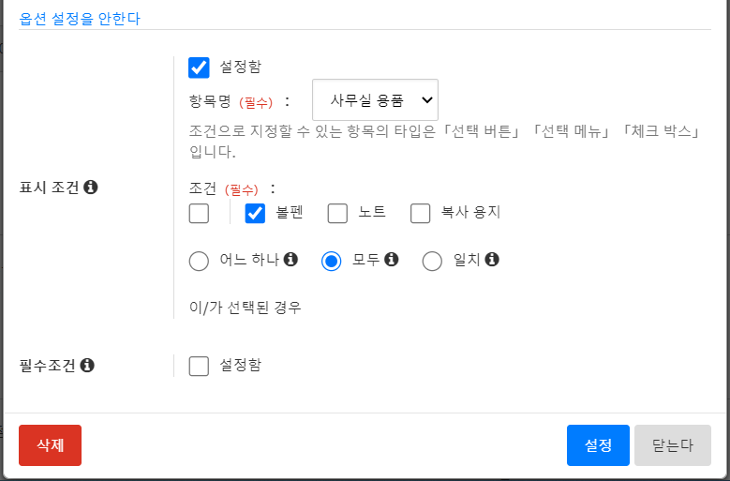Image resolution: width=730 pixels, height=481 pixels.
Task: Click the 항목명 field label
Action: 210,100
